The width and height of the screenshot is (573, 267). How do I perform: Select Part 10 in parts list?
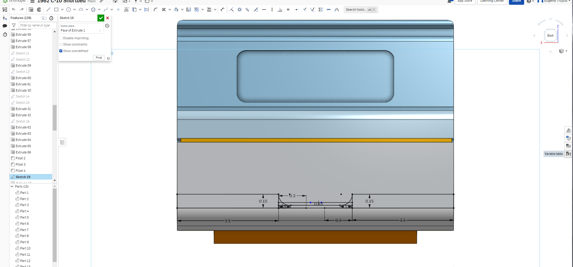pyautogui.click(x=25, y=248)
